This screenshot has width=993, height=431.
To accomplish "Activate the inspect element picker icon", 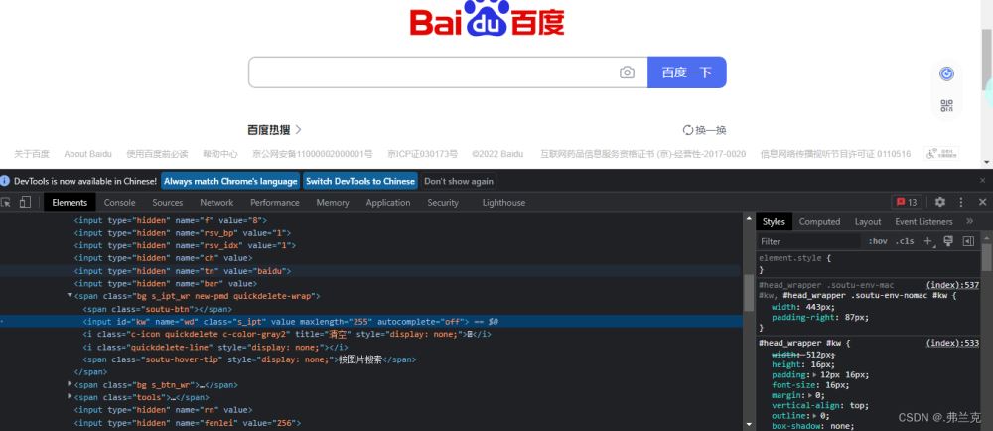I will (6, 202).
